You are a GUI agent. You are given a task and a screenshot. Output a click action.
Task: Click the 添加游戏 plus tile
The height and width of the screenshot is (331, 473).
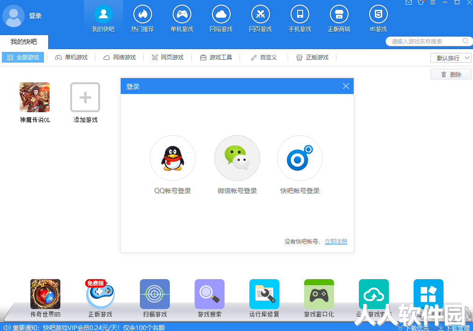pyautogui.click(x=85, y=97)
